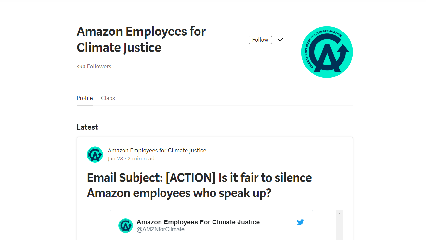
Task: Click the profile name heading at top
Action: (141, 40)
